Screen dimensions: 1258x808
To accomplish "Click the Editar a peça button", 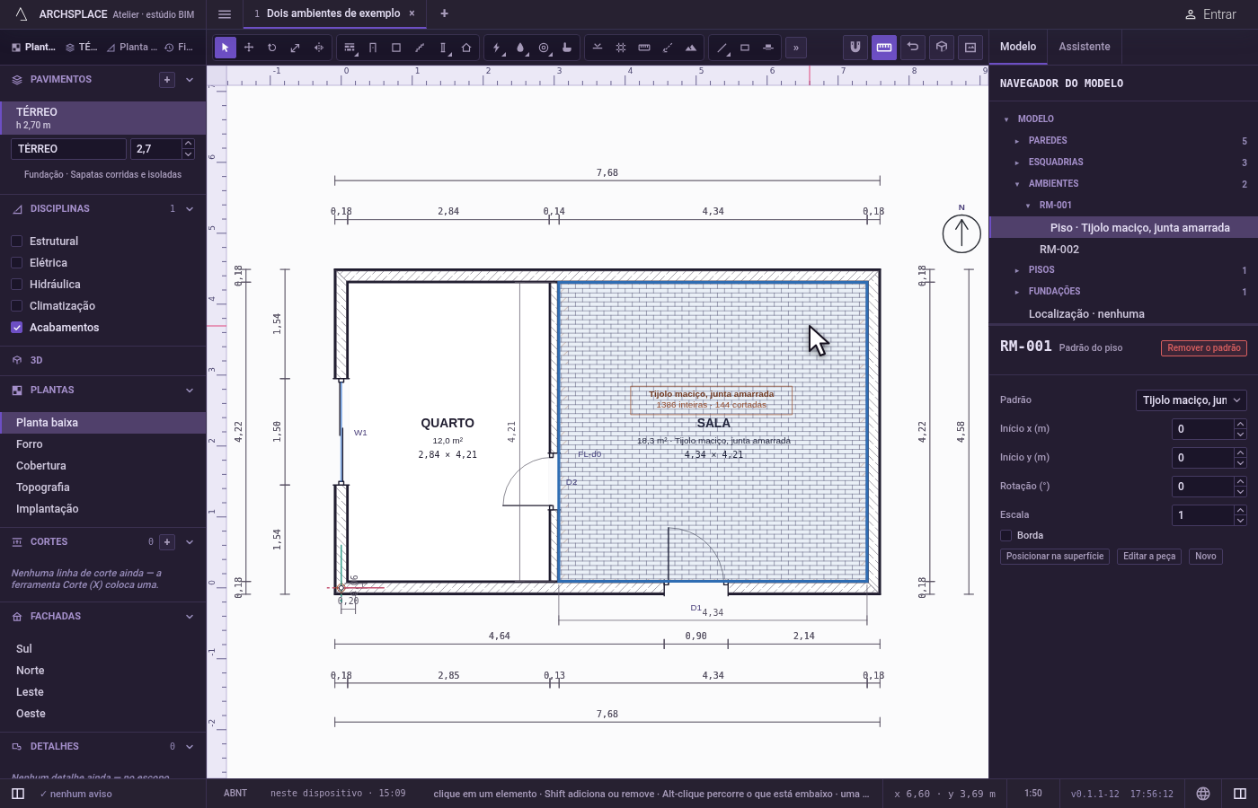I will pos(1149,557).
